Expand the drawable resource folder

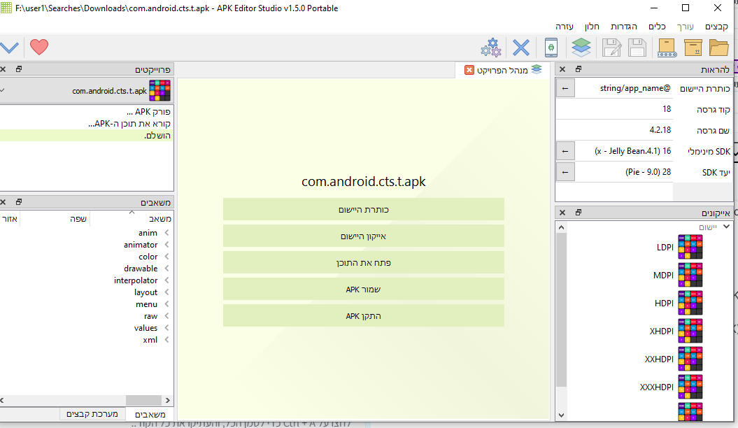click(166, 269)
